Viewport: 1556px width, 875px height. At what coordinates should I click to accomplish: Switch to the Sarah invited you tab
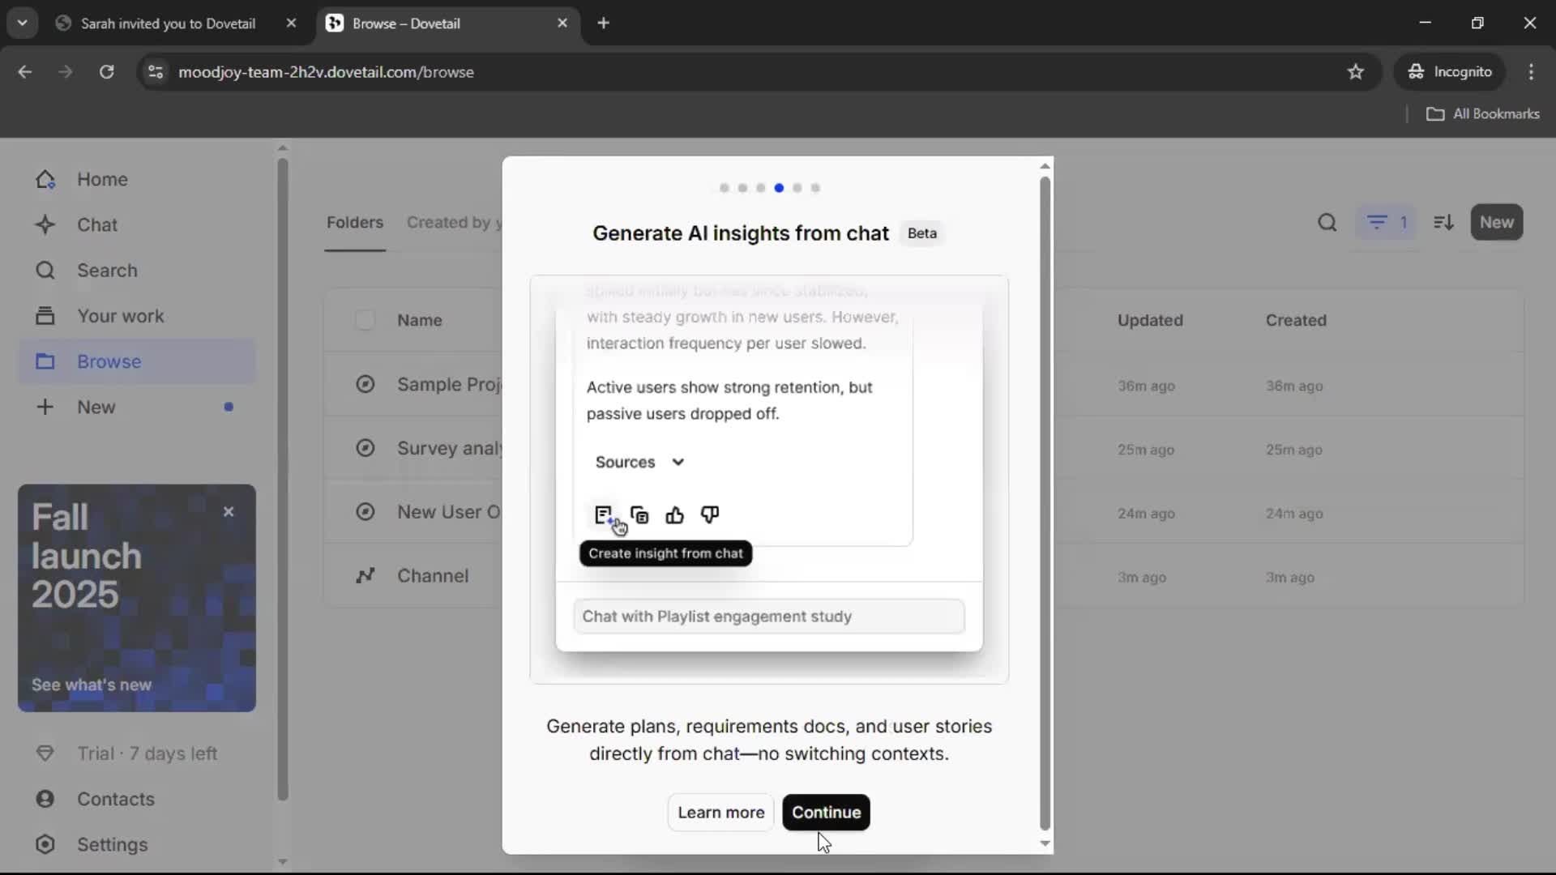tap(168, 23)
